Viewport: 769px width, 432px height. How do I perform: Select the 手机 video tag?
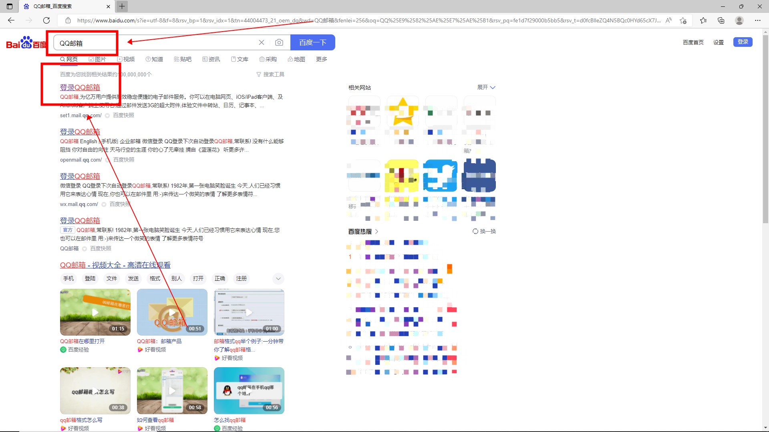pyautogui.click(x=68, y=278)
